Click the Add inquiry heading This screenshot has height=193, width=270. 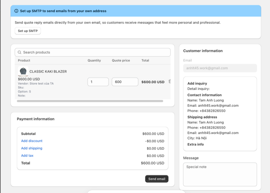coord(197,83)
